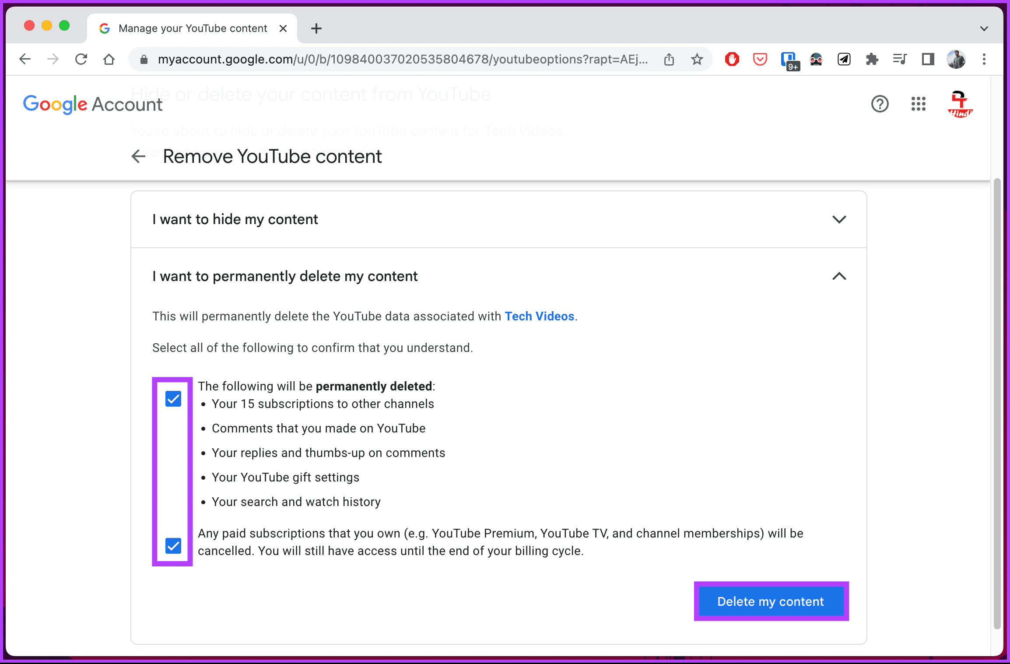Open a new browser tab
Viewport: 1010px width, 664px height.
(x=316, y=28)
